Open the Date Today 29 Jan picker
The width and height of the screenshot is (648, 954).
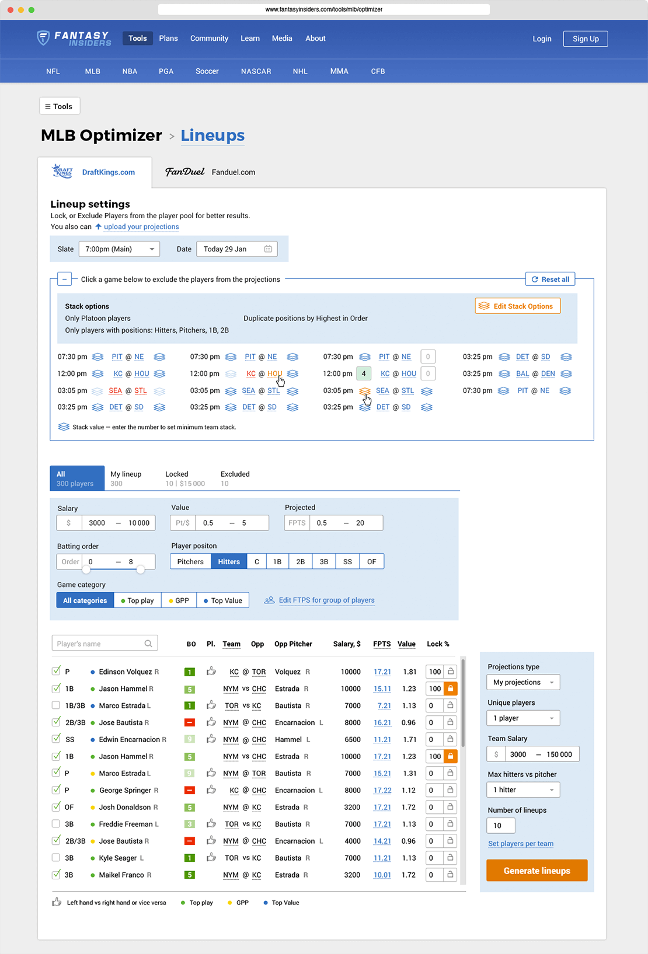(x=237, y=249)
